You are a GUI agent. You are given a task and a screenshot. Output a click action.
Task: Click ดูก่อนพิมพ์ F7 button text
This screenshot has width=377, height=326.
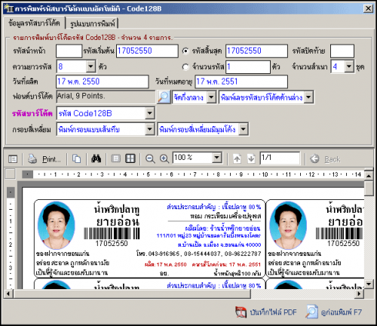pos(342,312)
